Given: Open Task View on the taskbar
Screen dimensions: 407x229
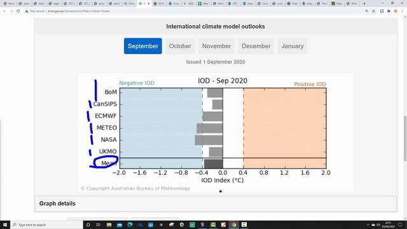Looking at the screenshot, I should point(99,225).
